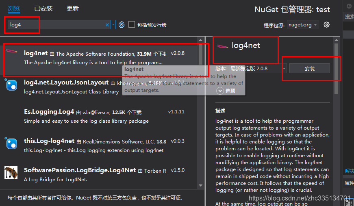Click the SoftwarePassion.LogBridge package icon

[11, 172]
